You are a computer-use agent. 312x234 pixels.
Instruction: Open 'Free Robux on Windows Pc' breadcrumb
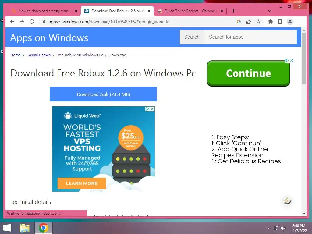pos(80,55)
